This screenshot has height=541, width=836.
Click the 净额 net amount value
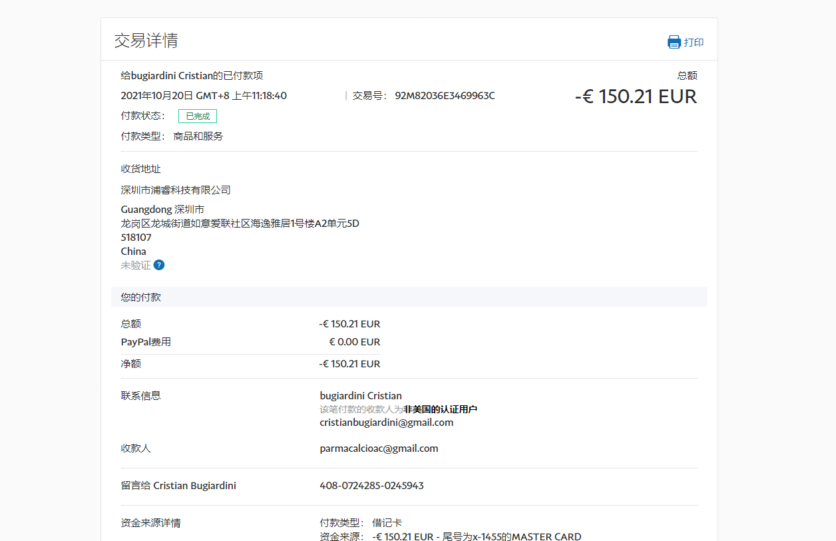point(349,363)
